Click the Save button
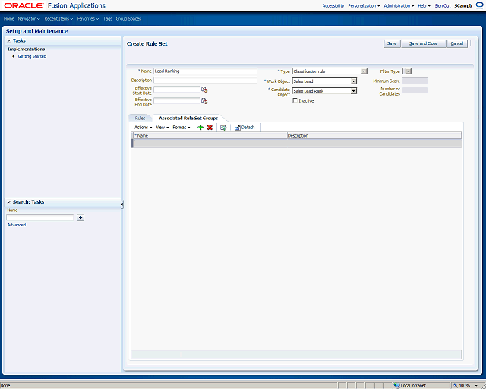The image size is (486, 389). pos(392,43)
